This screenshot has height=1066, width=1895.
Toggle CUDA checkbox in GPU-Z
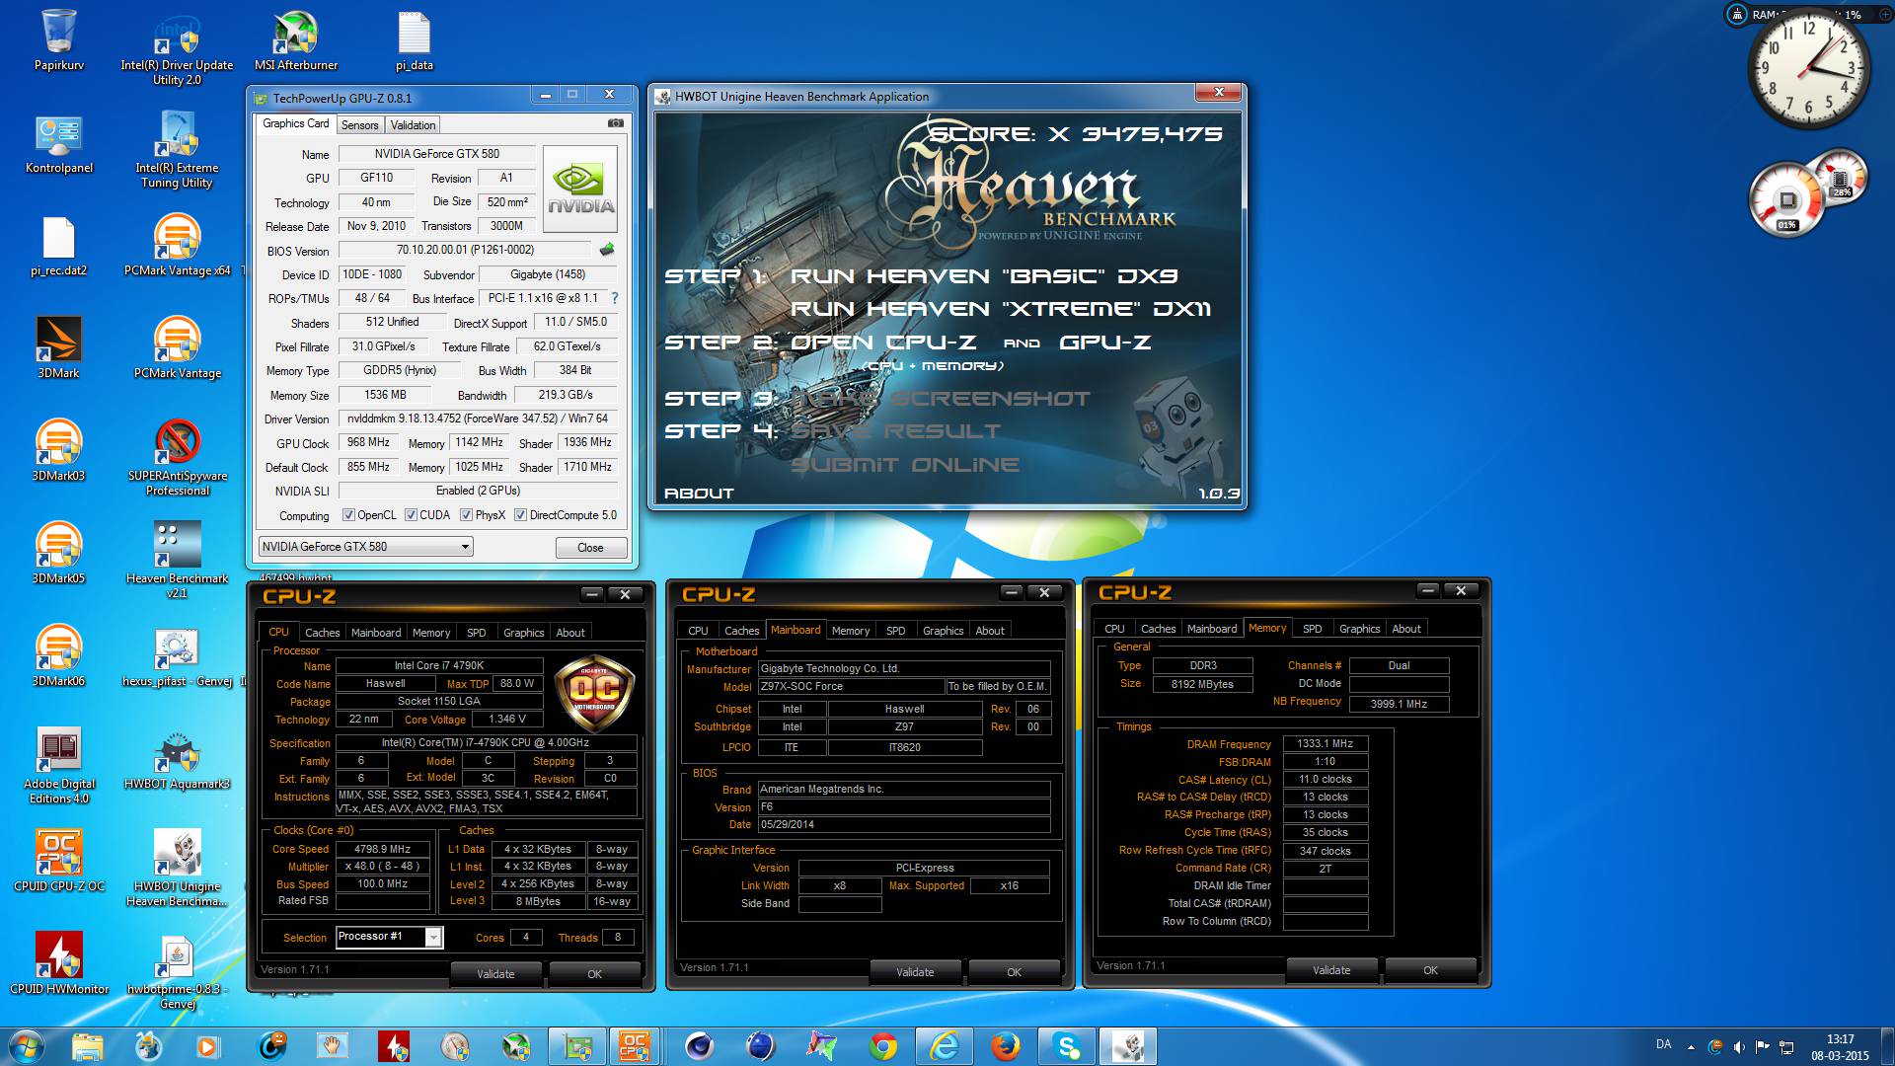tap(411, 515)
